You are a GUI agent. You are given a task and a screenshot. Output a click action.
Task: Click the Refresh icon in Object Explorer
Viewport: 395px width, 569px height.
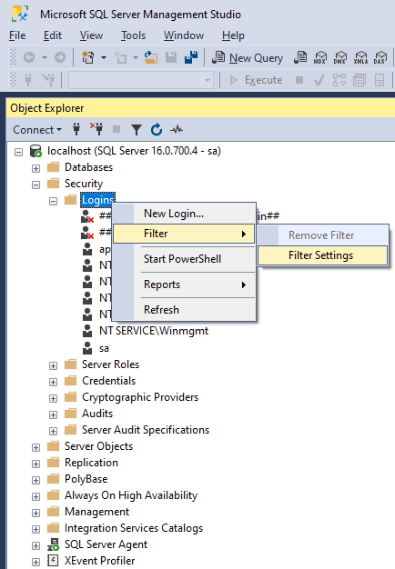(x=157, y=129)
